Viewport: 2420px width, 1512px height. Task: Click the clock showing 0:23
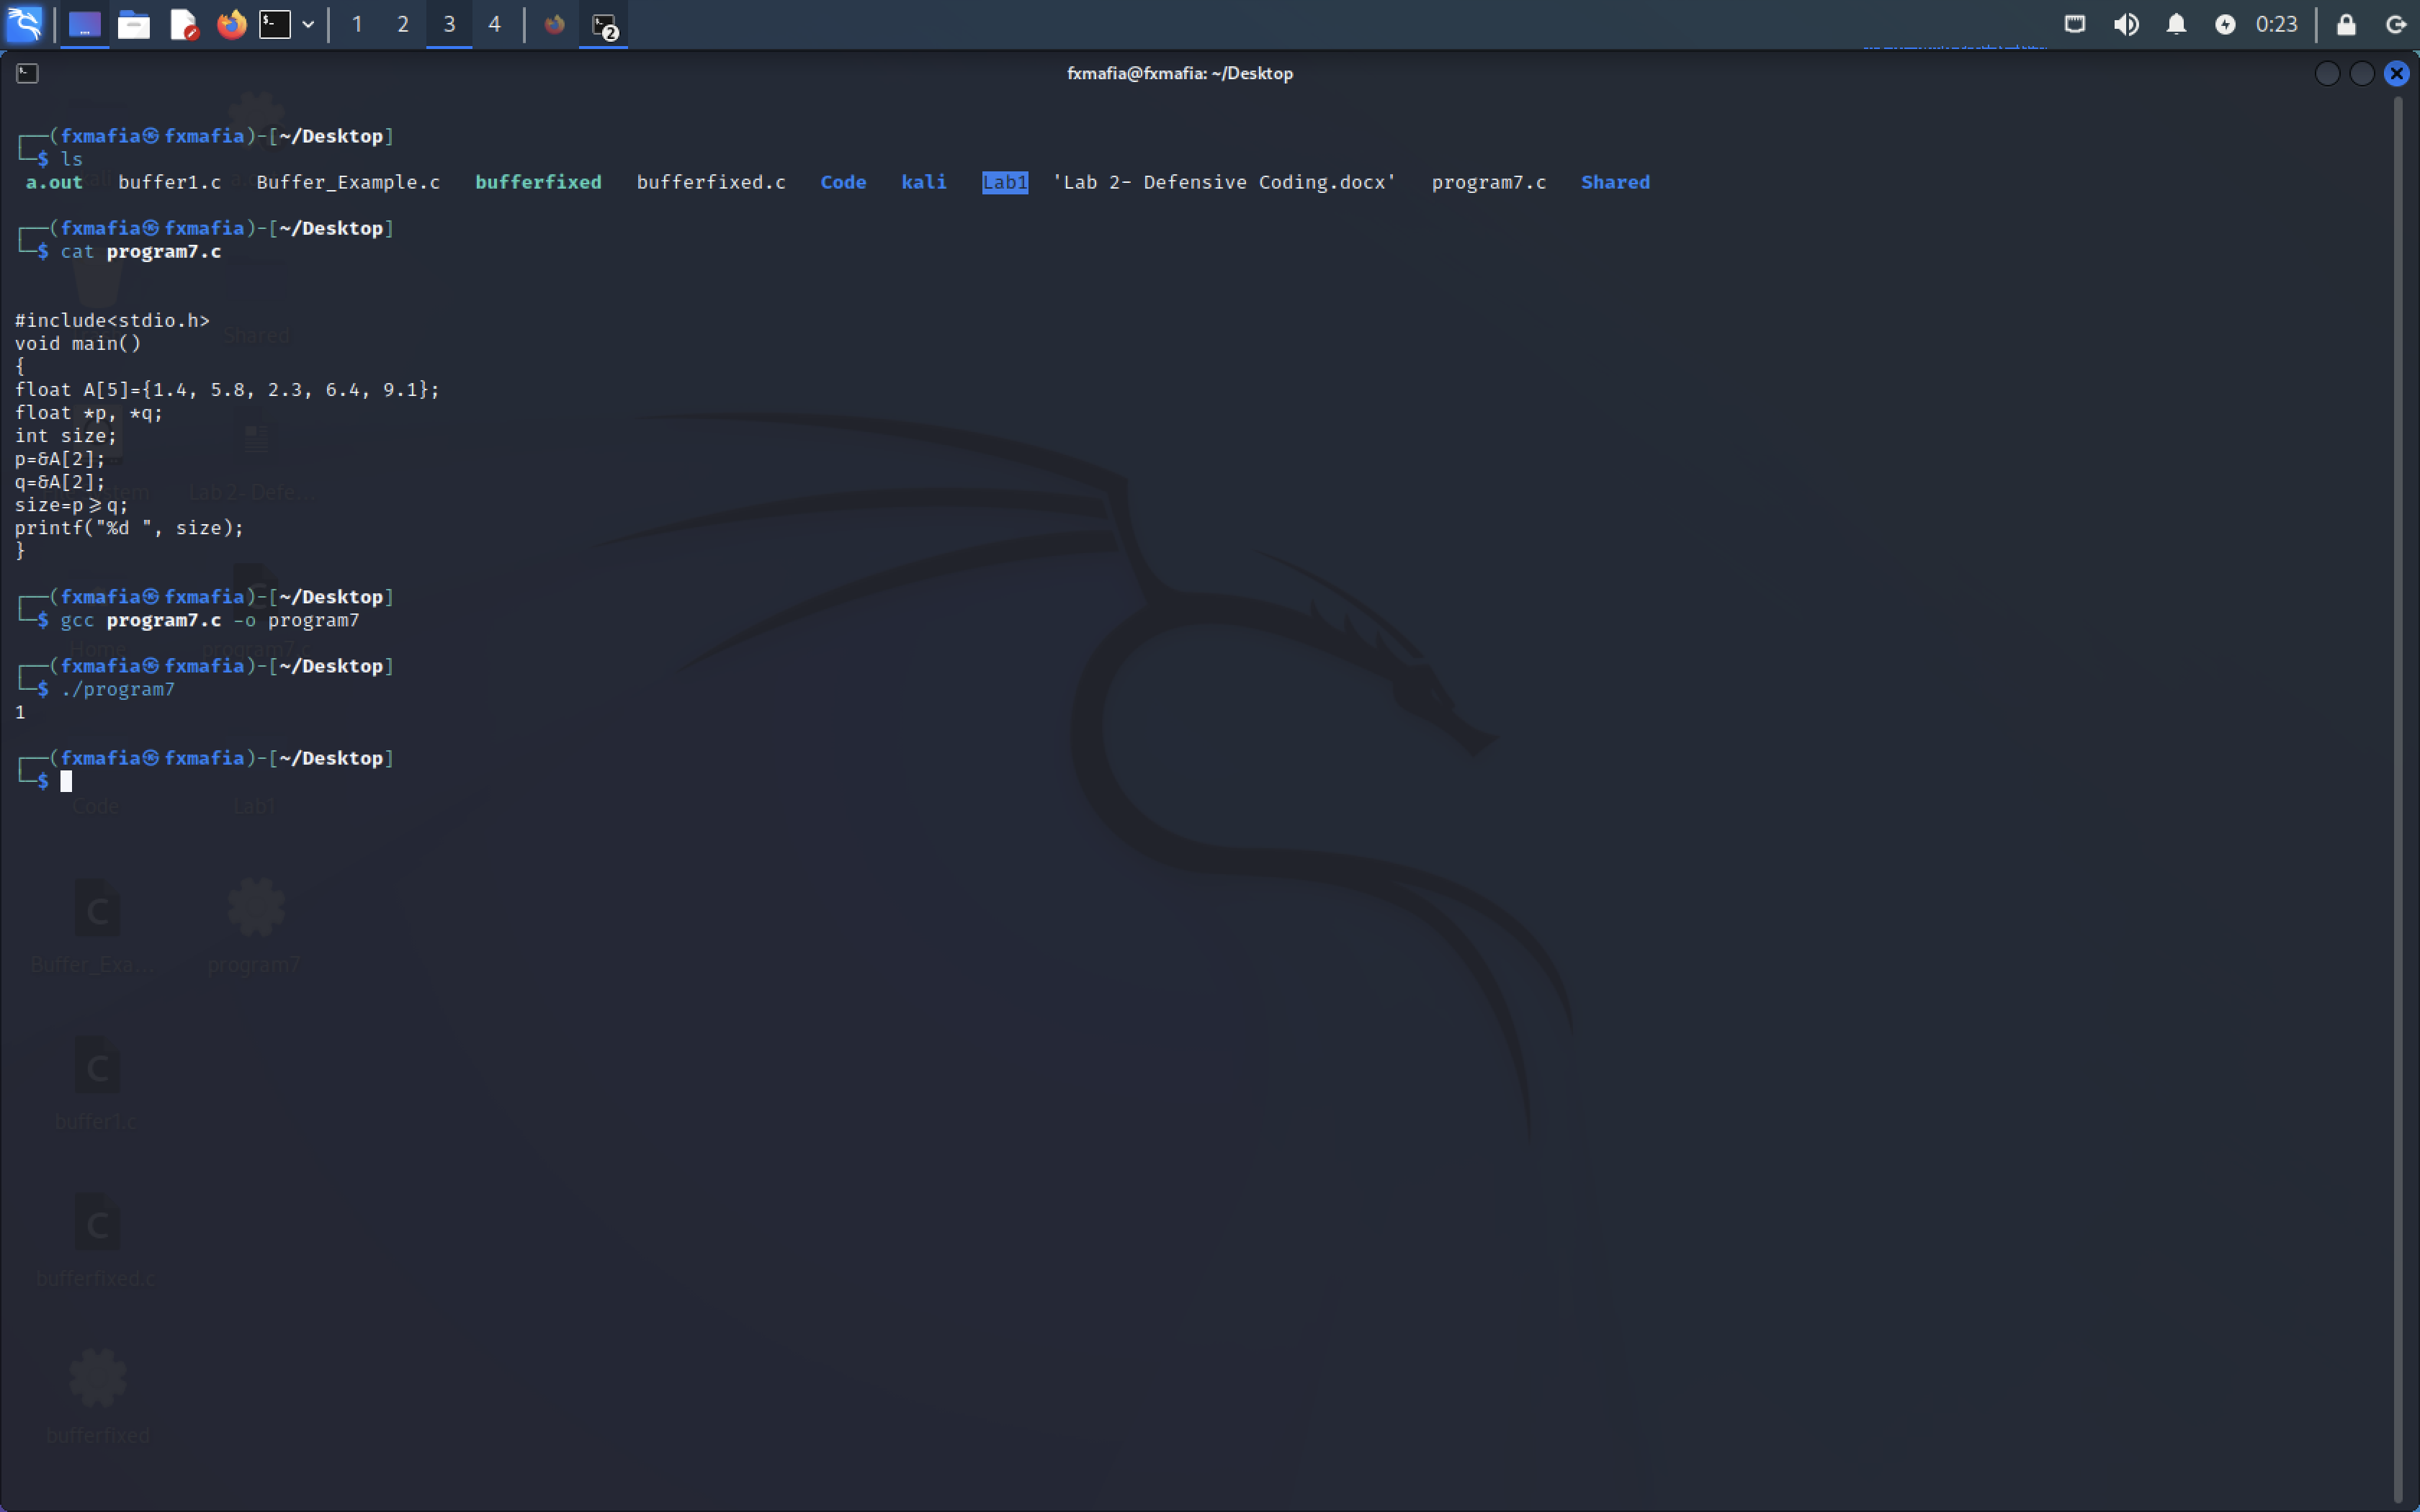[x=2277, y=24]
